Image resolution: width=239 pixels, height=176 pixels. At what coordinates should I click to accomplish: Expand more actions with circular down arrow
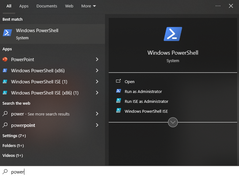click(173, 122)
